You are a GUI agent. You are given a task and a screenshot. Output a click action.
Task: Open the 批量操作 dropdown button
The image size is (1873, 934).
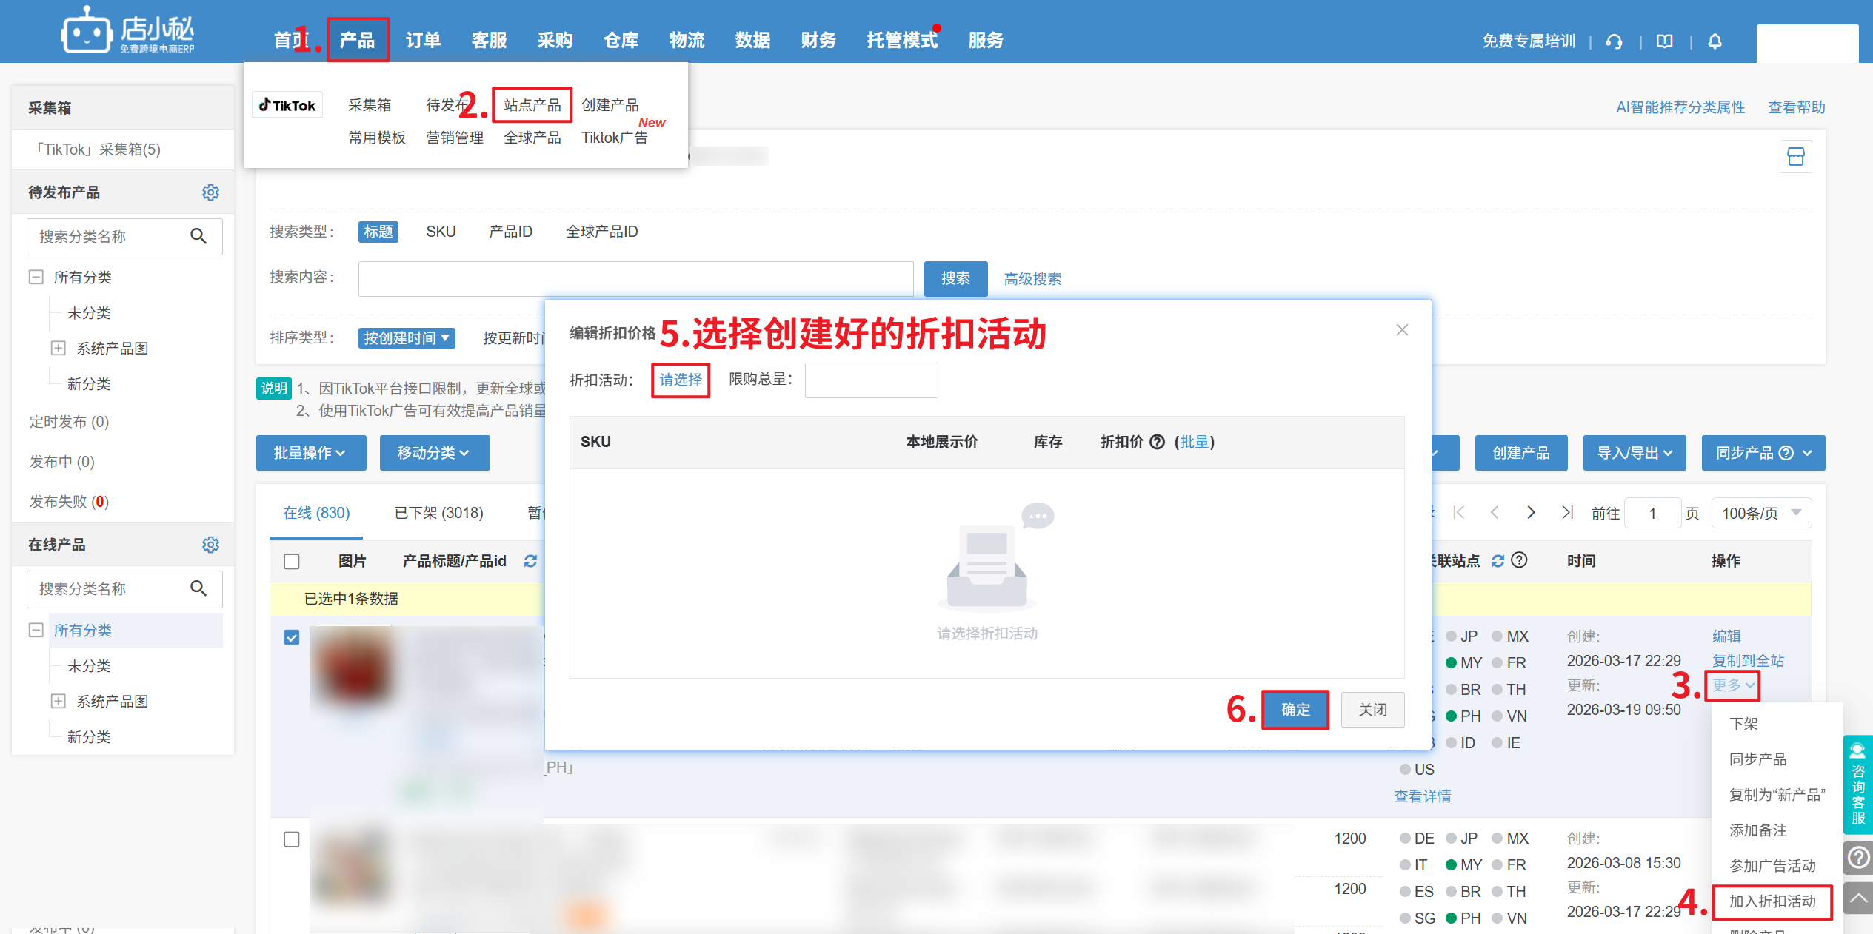[x=310, y=453]
